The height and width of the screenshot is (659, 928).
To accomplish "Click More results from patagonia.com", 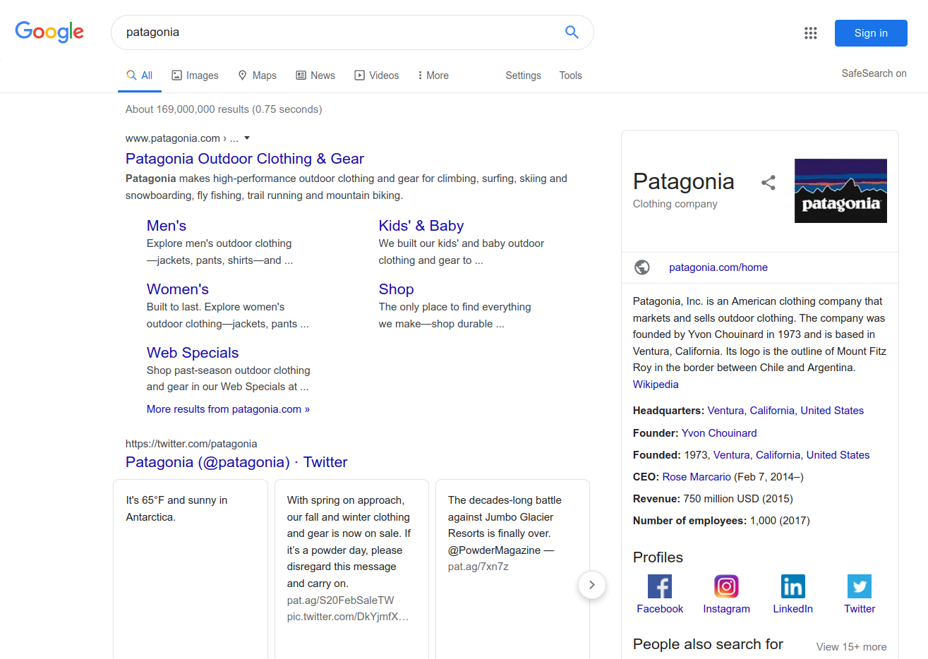I will (228, 409).
